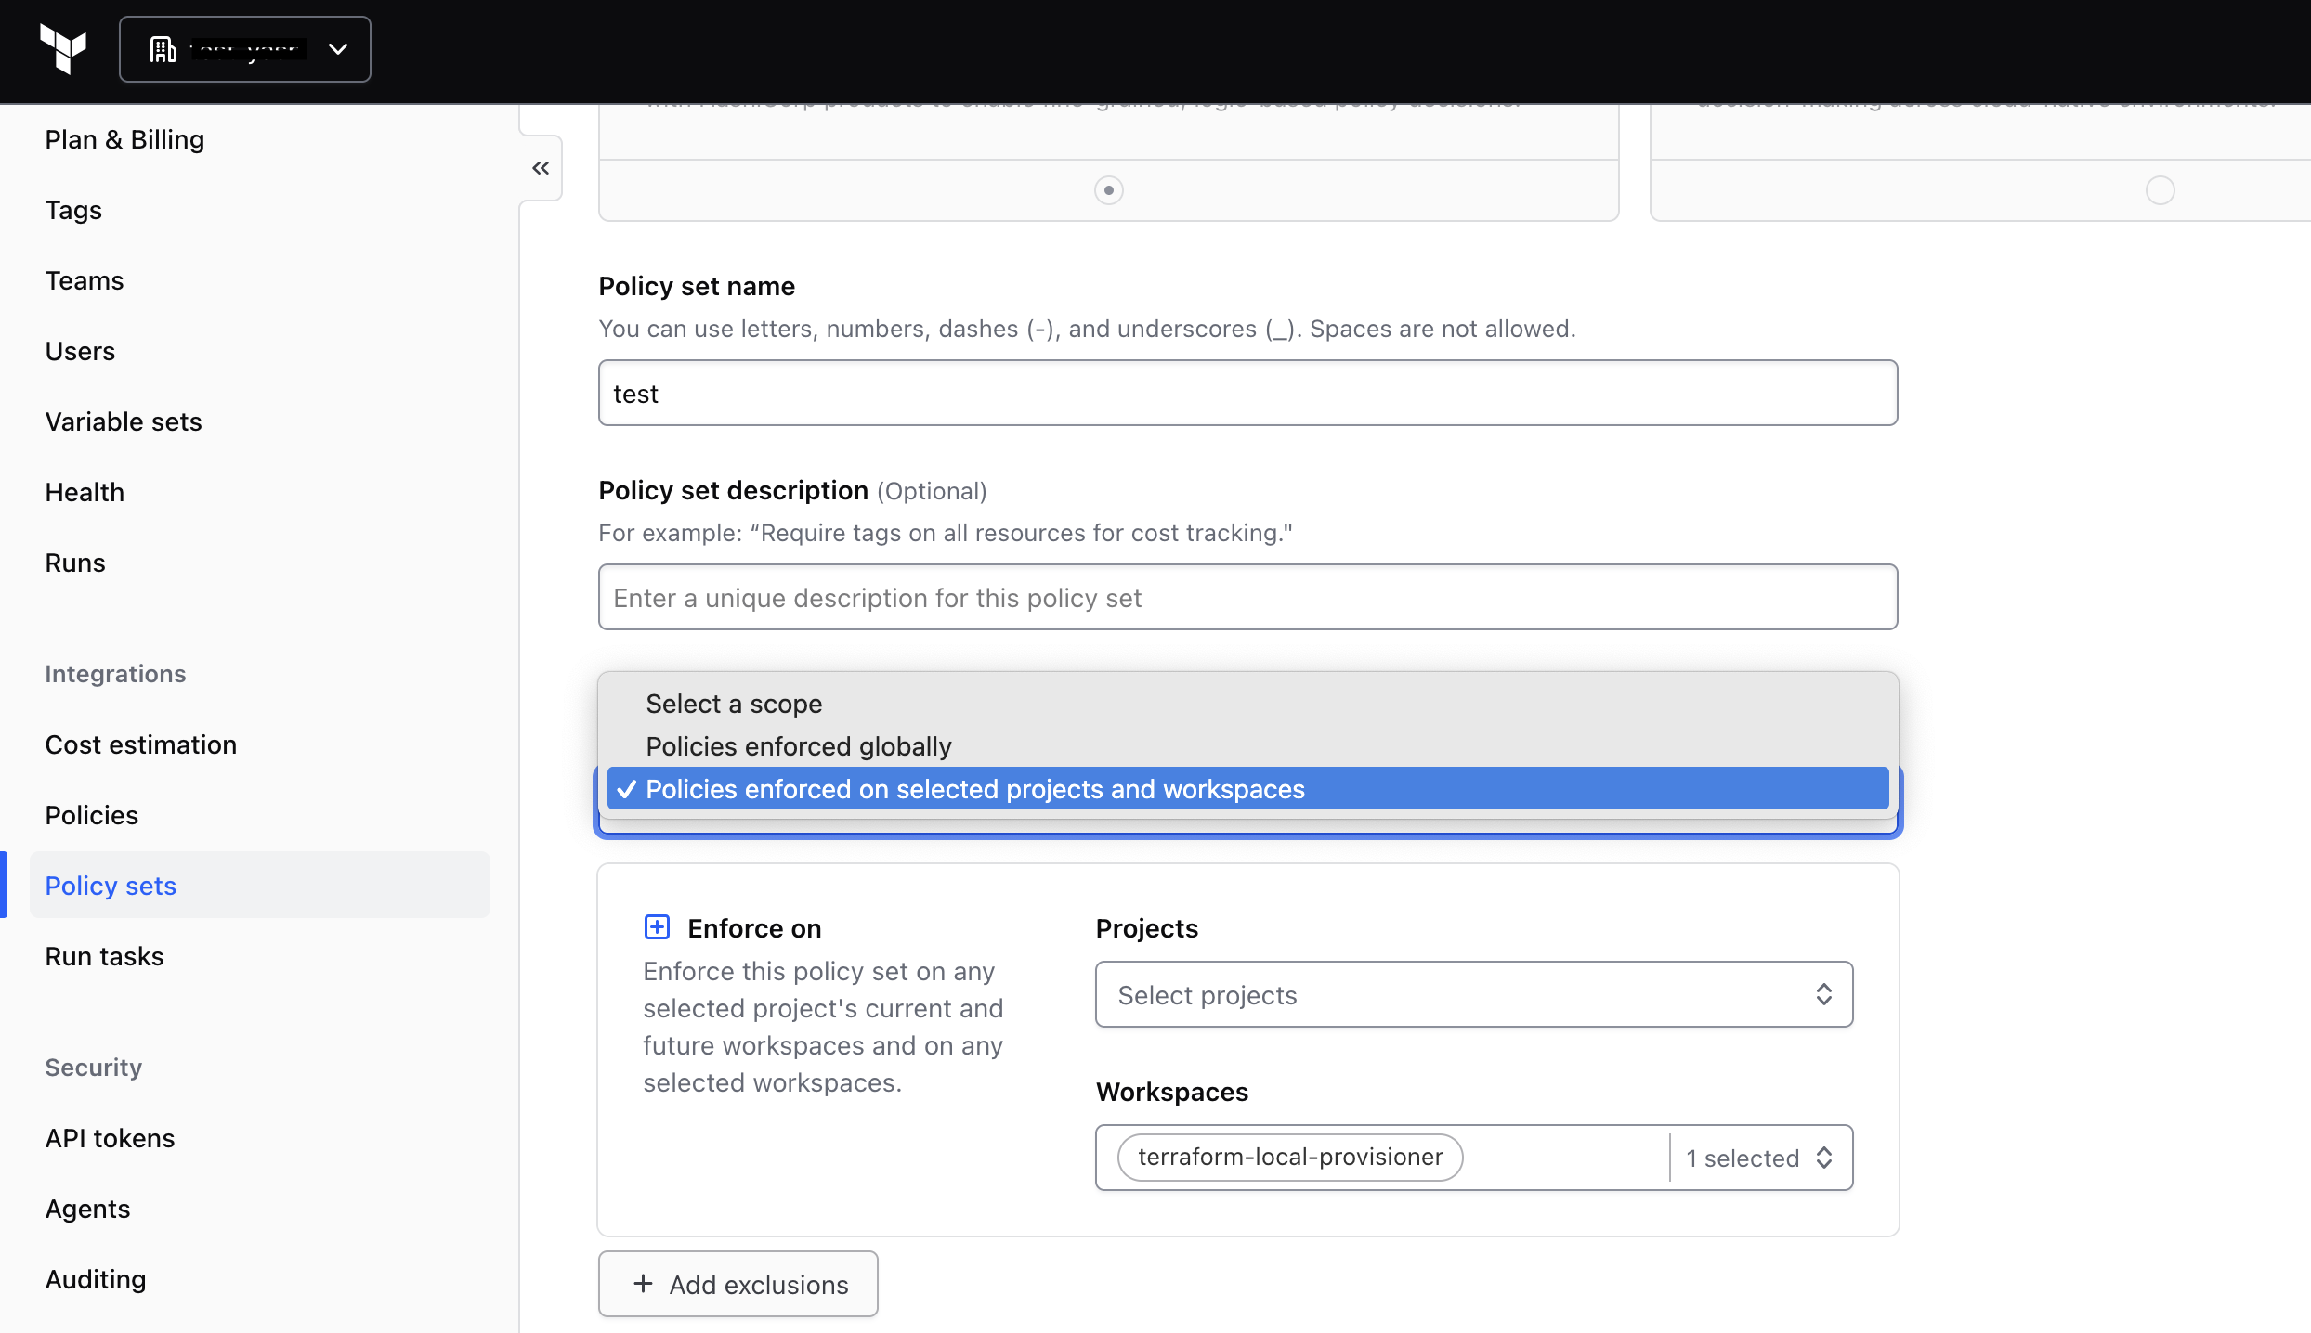Click the organization building icon
Image resolution: width=2311 pixels, height=1333 pixels.
(163, 49)
